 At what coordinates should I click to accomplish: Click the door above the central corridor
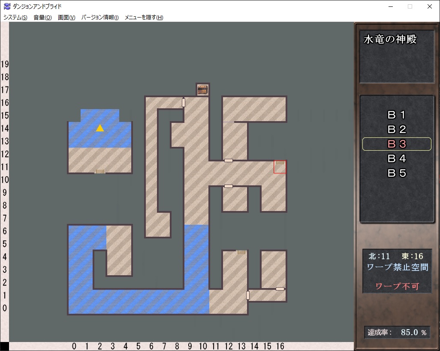229,161
